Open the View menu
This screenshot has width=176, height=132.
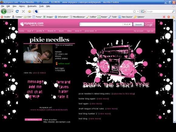pyautogui.click(x=14, y=6)
